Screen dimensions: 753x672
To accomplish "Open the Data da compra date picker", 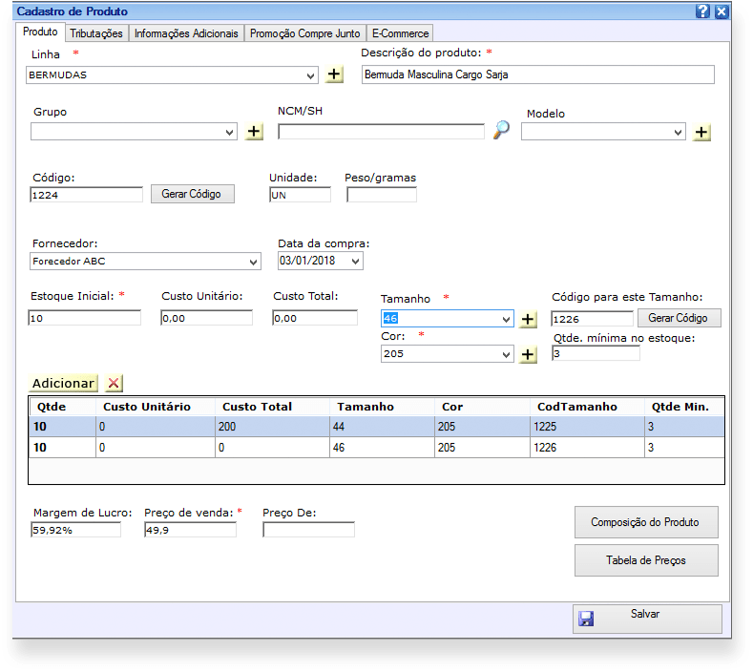I will 321,261.
